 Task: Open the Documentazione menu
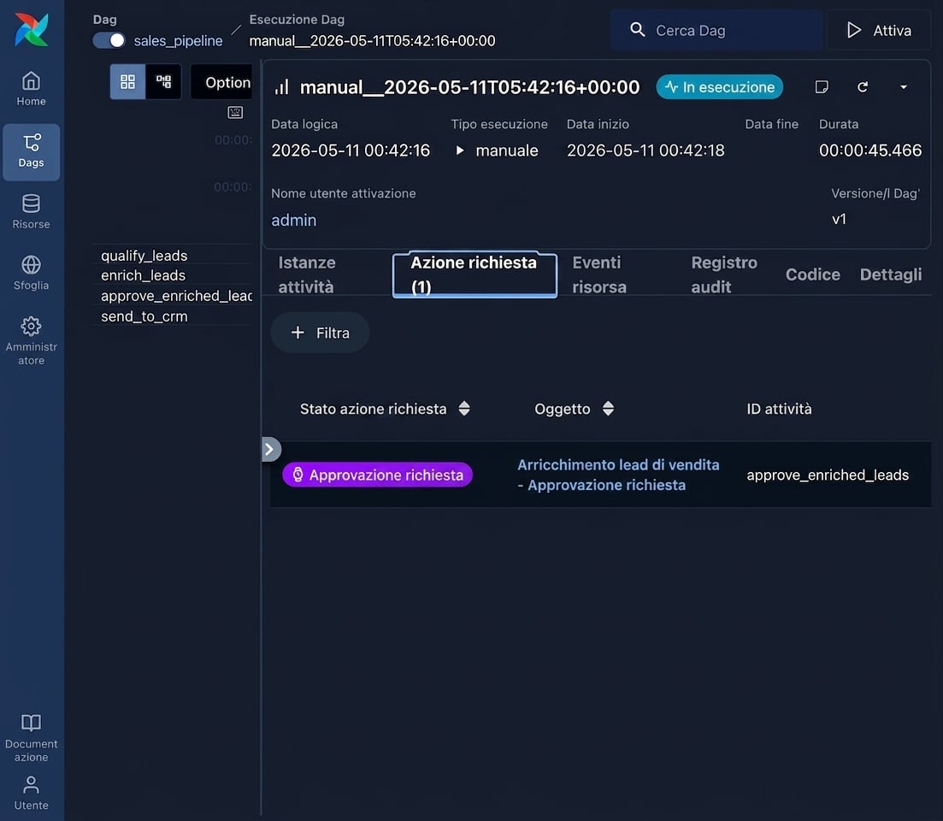point(32,738)
